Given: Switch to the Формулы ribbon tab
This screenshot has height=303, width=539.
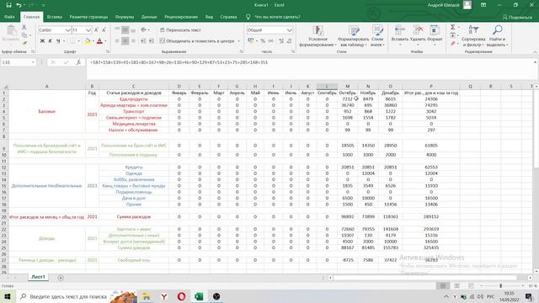Looking at the screenshot, I should [x=125, y=17].
